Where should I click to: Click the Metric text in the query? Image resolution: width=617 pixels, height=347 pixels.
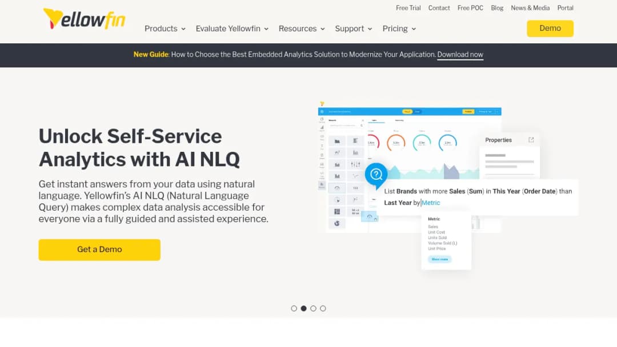[431, 203]
